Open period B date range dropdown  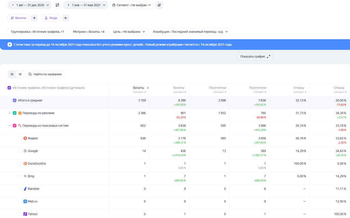tap(85, 5)
